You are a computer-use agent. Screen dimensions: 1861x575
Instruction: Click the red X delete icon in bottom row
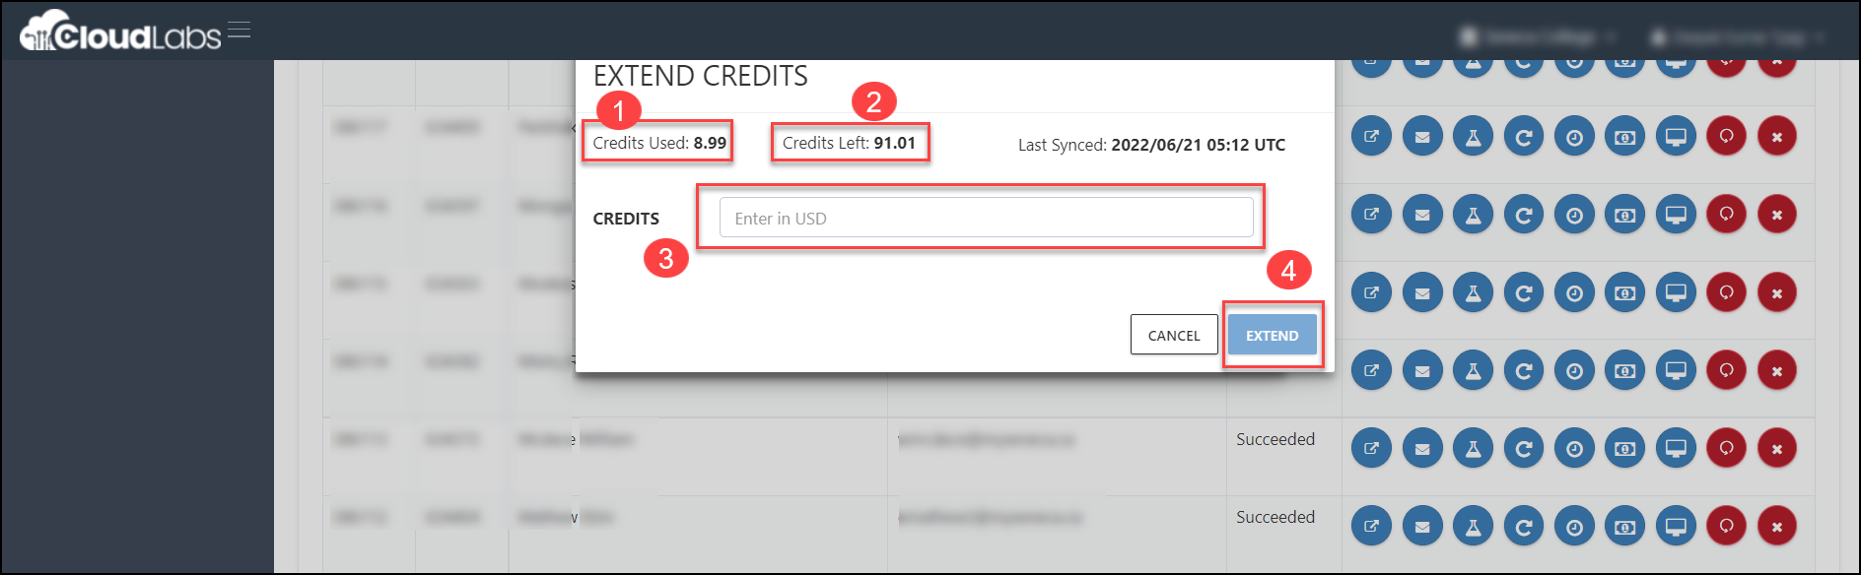[1777, 527]
